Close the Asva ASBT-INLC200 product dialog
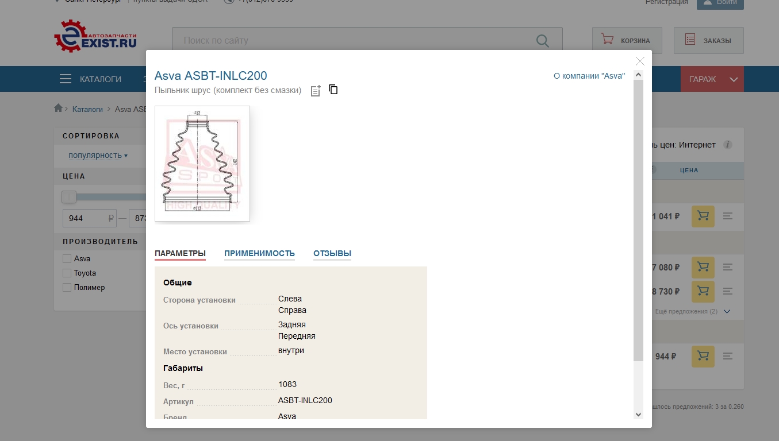Image resolution: width=779 pixels, height=441 pixels. pyautogui.click(x=640, y=61)
